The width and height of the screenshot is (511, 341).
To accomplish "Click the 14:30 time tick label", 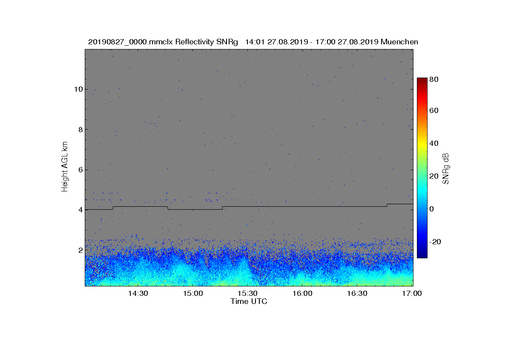I will tap(138, 294).
